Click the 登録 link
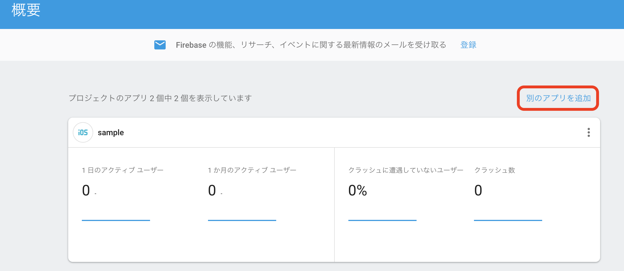Screen dimensions: 624x271 pos(468,45)
